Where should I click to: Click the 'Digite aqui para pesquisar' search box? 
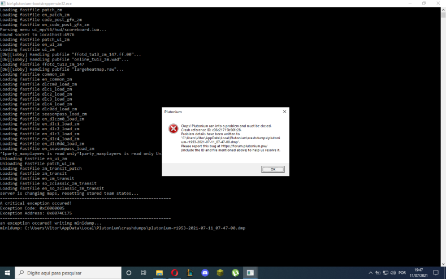click(68, 273)
